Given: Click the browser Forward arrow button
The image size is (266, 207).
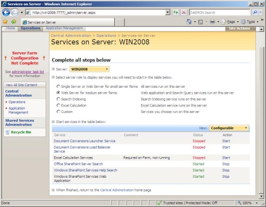Looking at the screenshot, I should click(x=15, y=12).
